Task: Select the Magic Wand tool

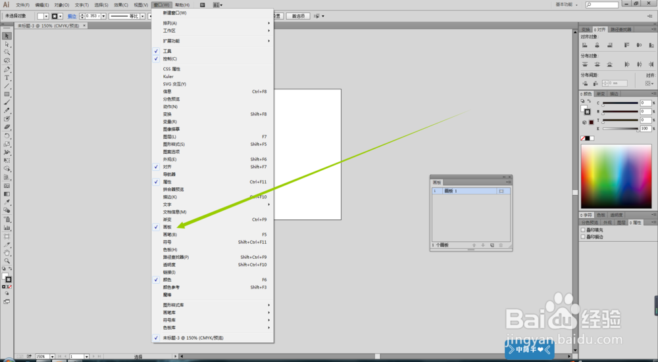Action: (7, 53)
